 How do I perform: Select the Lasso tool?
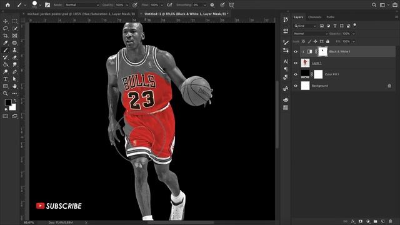(6, 29)
